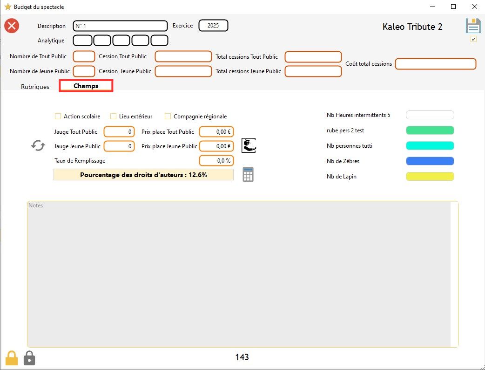Toggle the Lieu extérieur checkbox

pyautogui.click(x=113, y=116)
